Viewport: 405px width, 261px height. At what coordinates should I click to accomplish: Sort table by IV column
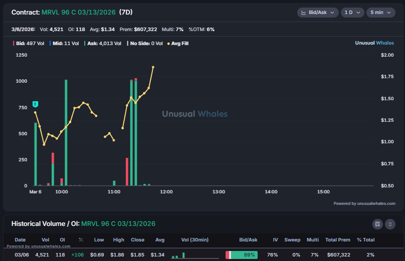click(x=275, y=239)
